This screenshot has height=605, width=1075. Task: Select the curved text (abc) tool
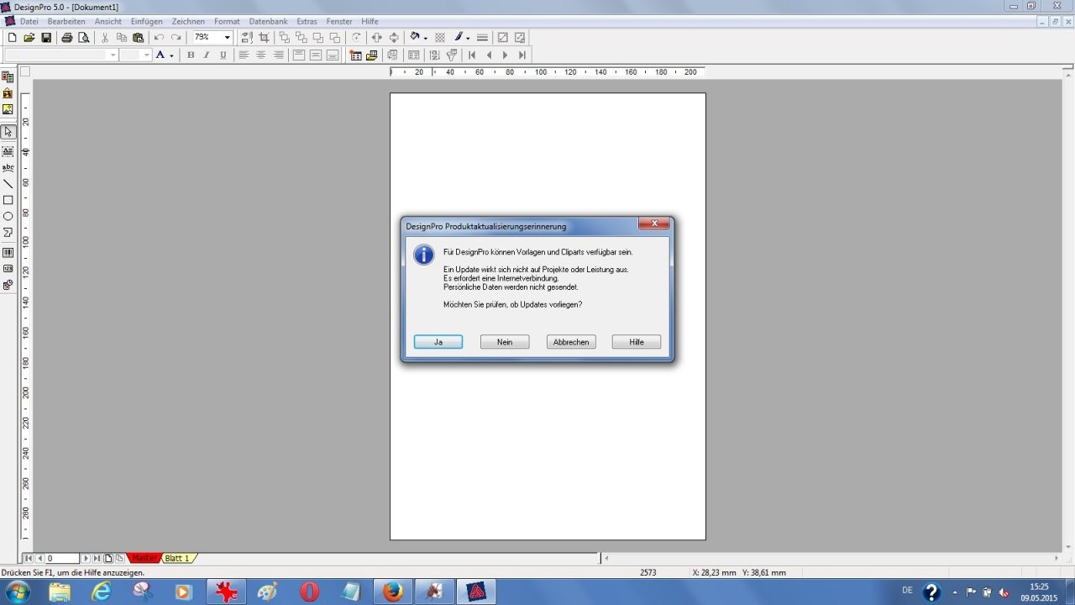[8, 168]
